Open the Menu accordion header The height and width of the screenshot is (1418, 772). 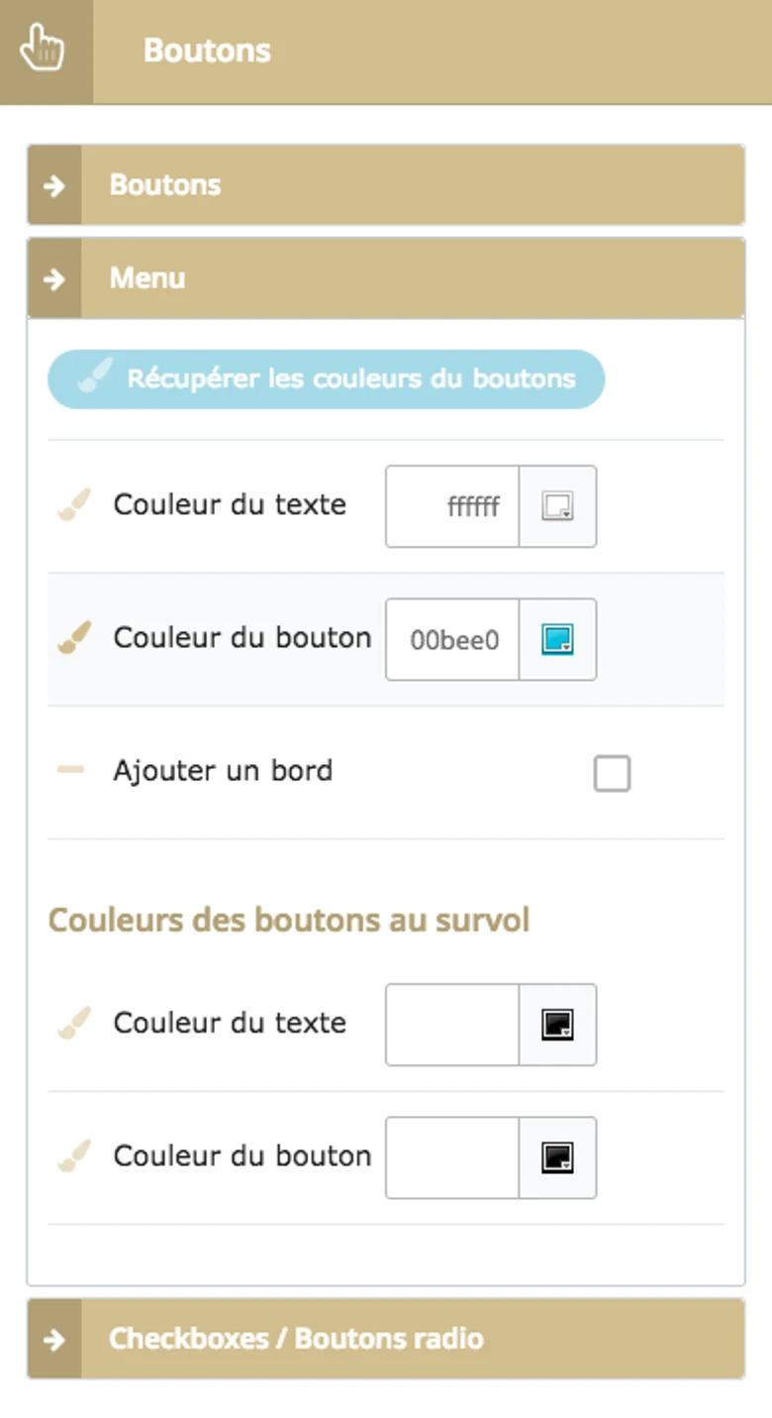[x=148, y=278]
